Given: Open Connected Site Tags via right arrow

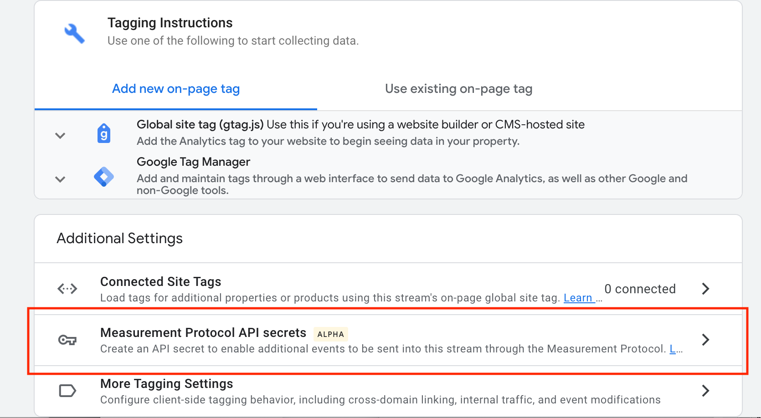Looking at the screenshot, I should pyautogui.click(x=705, y=289).
